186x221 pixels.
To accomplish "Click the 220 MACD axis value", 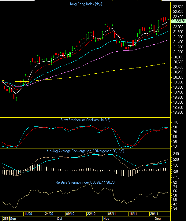I will [176, 160].
